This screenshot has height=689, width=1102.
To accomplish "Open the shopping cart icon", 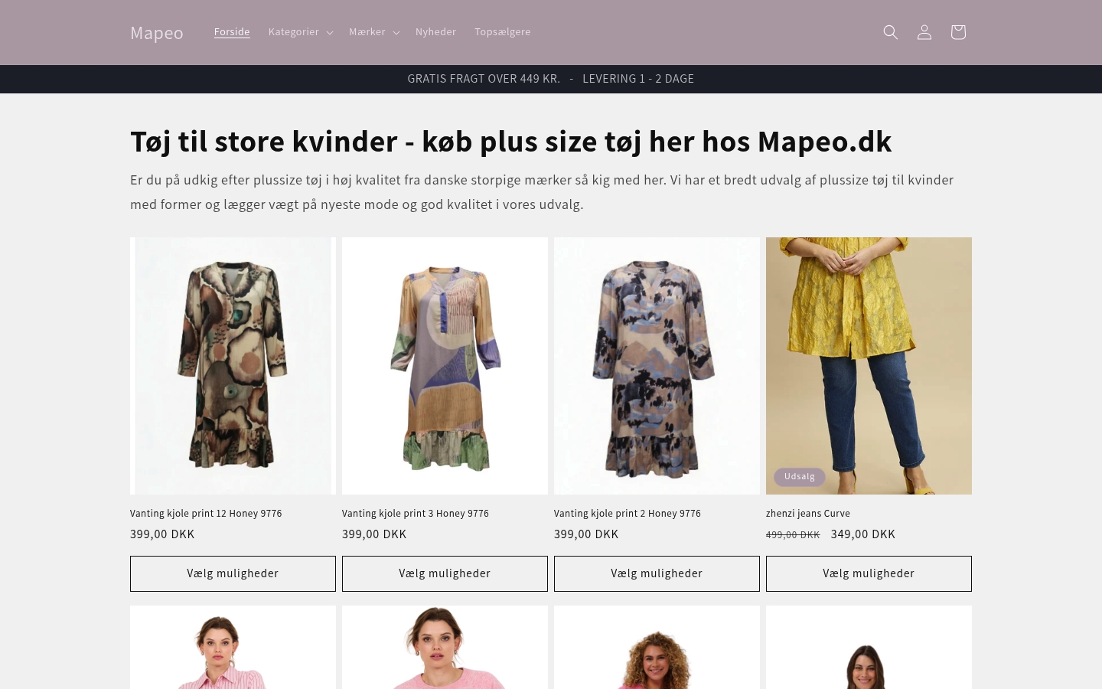I will click(x=958, y=32).
